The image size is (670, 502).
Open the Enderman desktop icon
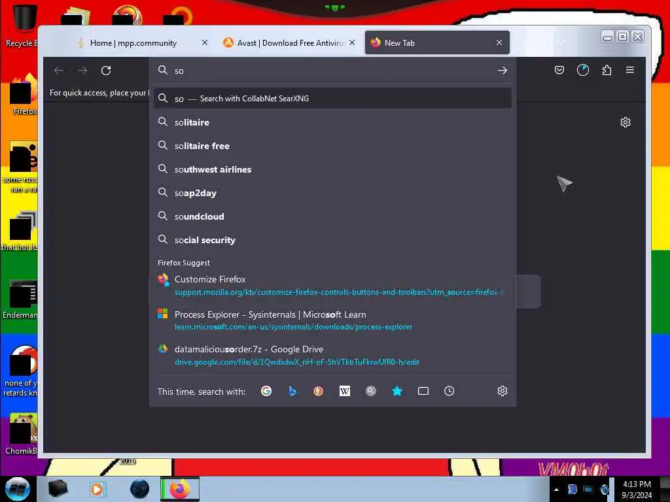click(20, 299)
